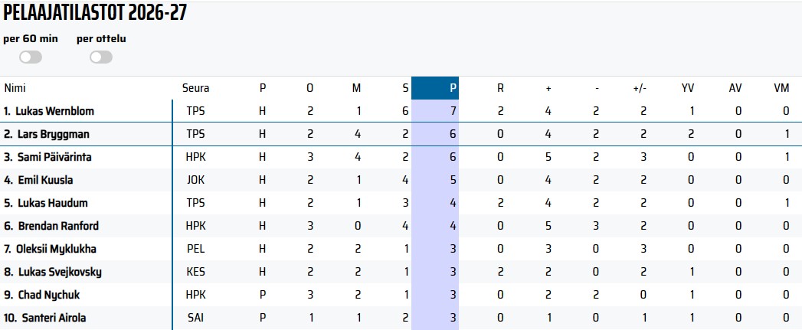Open Lars Bryggman player link

point(53,134)
